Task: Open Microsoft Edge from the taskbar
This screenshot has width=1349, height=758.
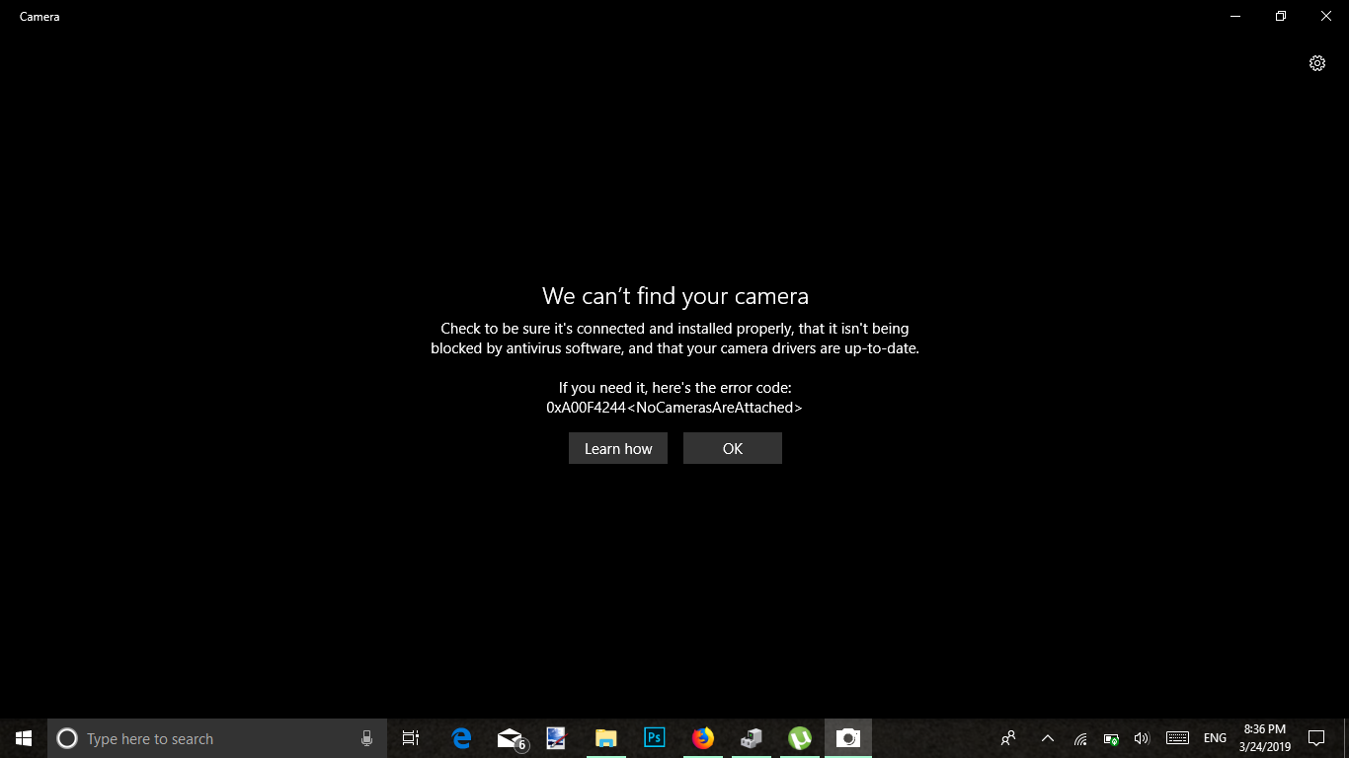Action: [x=460, y=737]
